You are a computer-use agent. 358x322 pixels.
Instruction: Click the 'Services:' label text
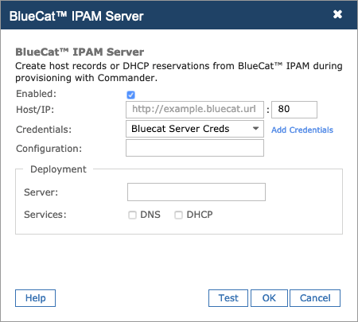45,215
